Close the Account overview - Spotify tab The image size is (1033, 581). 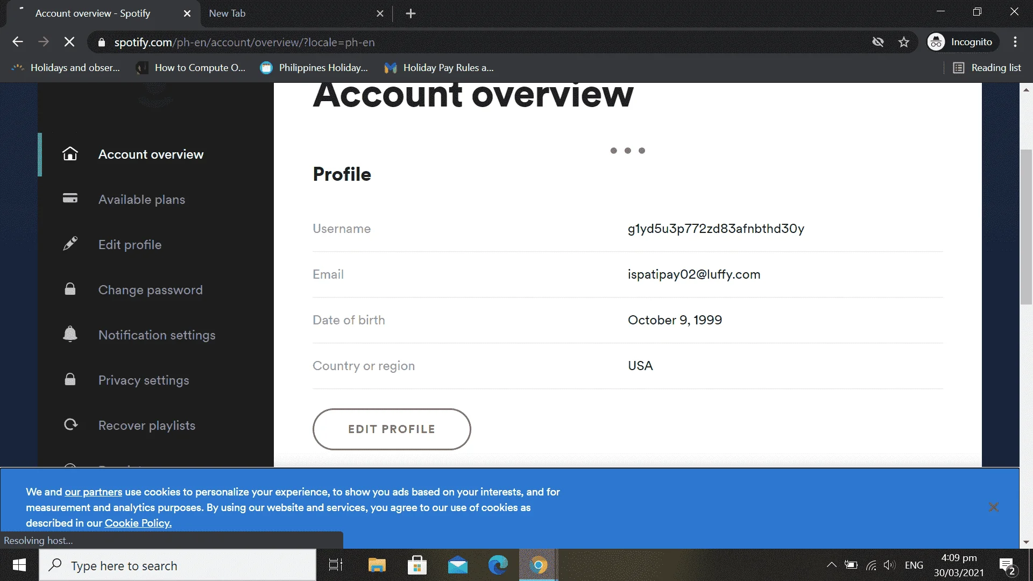[x=187, y=13]
